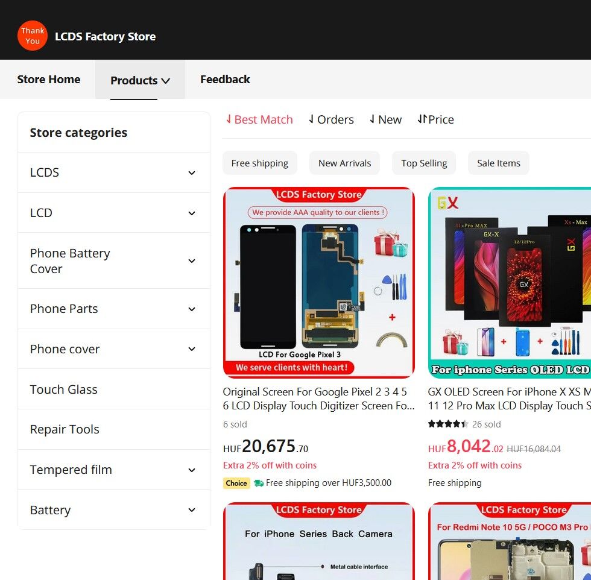Enable the Free shipping filter

260,163
